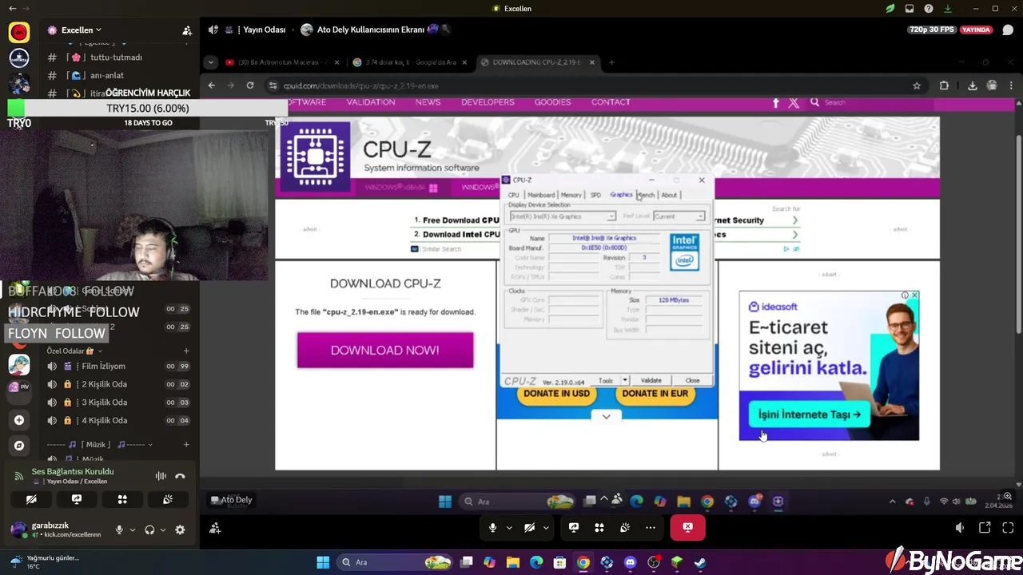
Task: Select the Memory tab in streamed CPU-Z
Action: tap(571, 195)
